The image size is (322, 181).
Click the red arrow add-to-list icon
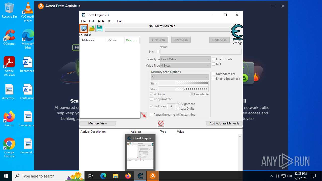[144, 115]
